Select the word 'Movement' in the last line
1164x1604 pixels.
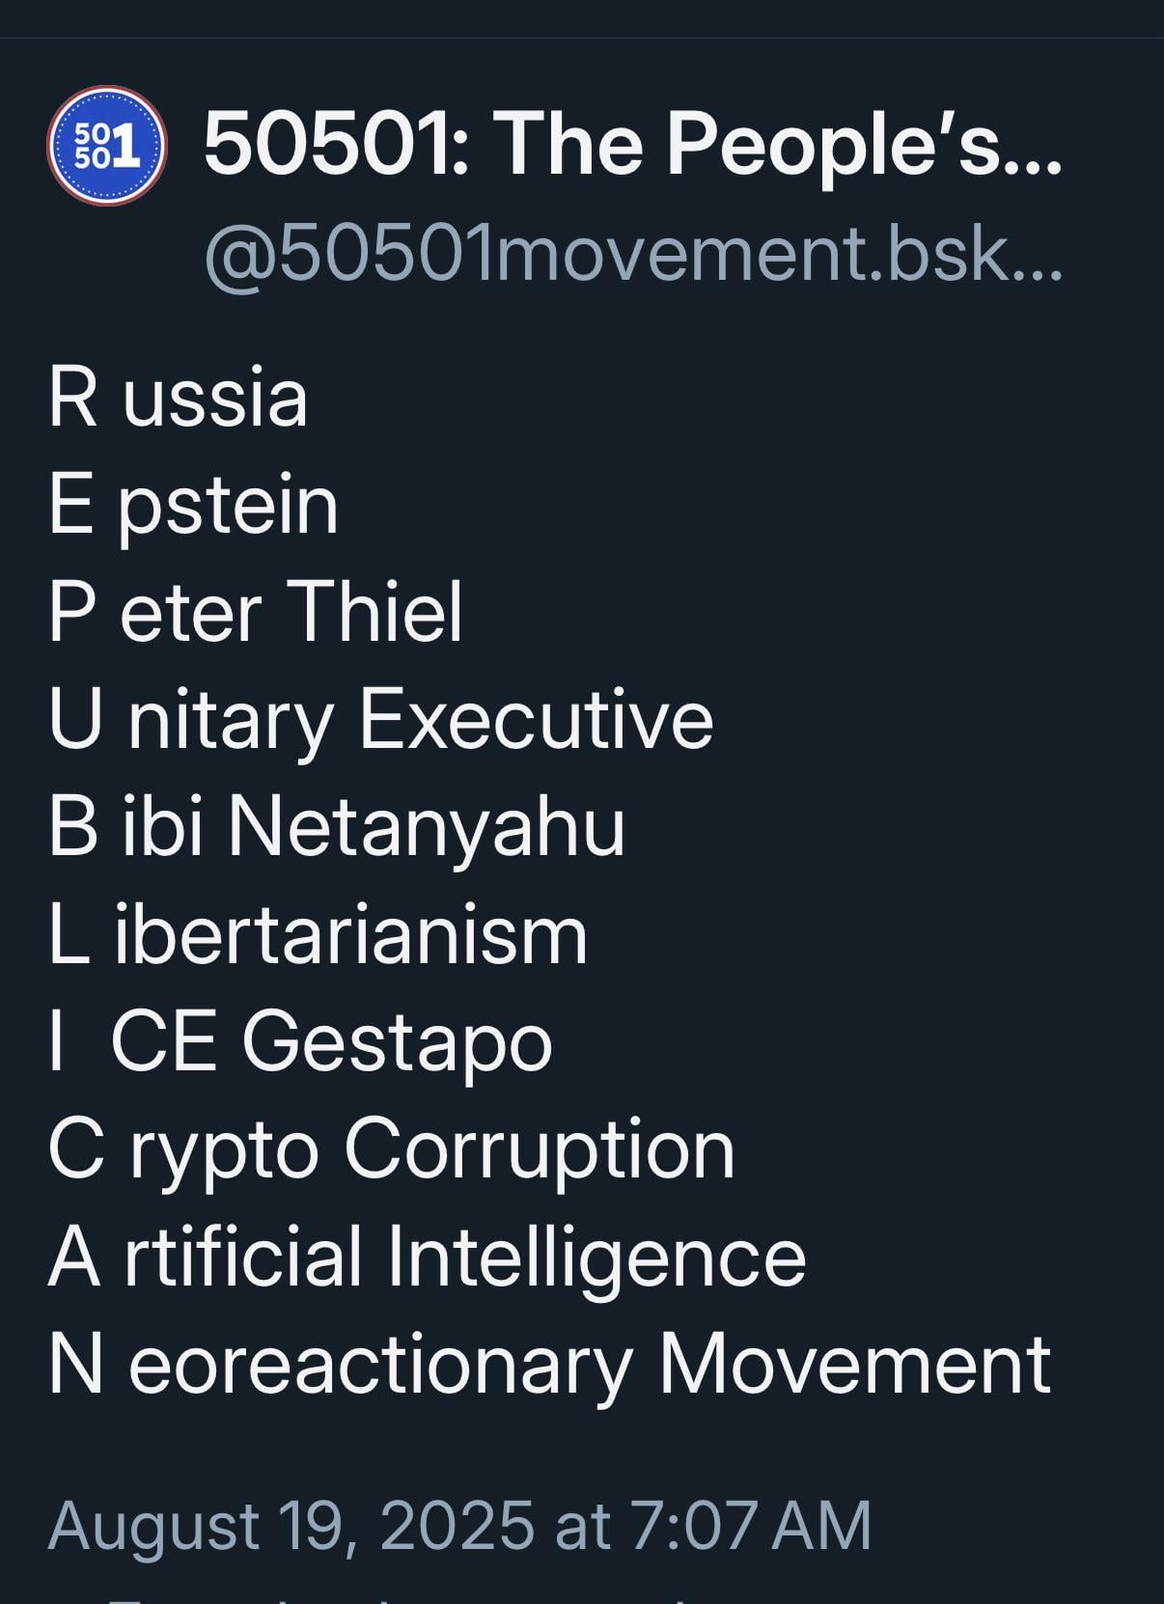tap(854, 1365)
